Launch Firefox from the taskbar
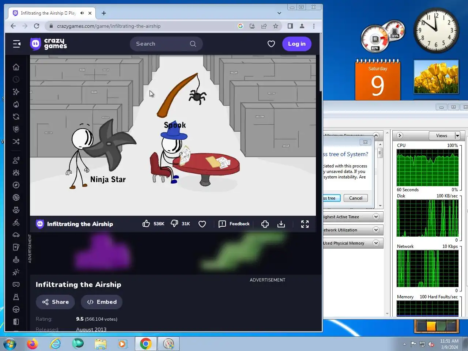This screenshot has width=468, height=351. [x=33, y=344]
